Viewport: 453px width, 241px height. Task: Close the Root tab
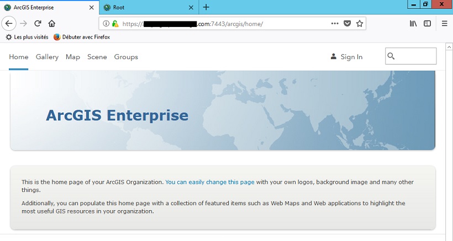click(x=191, y=8)
